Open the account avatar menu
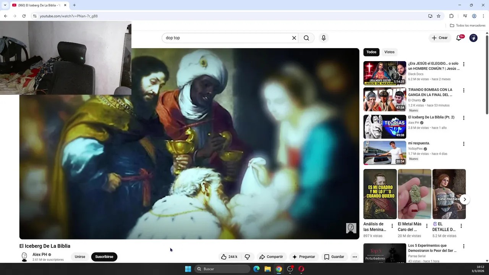This screenshot has height=275, width=489. [473, 38]
